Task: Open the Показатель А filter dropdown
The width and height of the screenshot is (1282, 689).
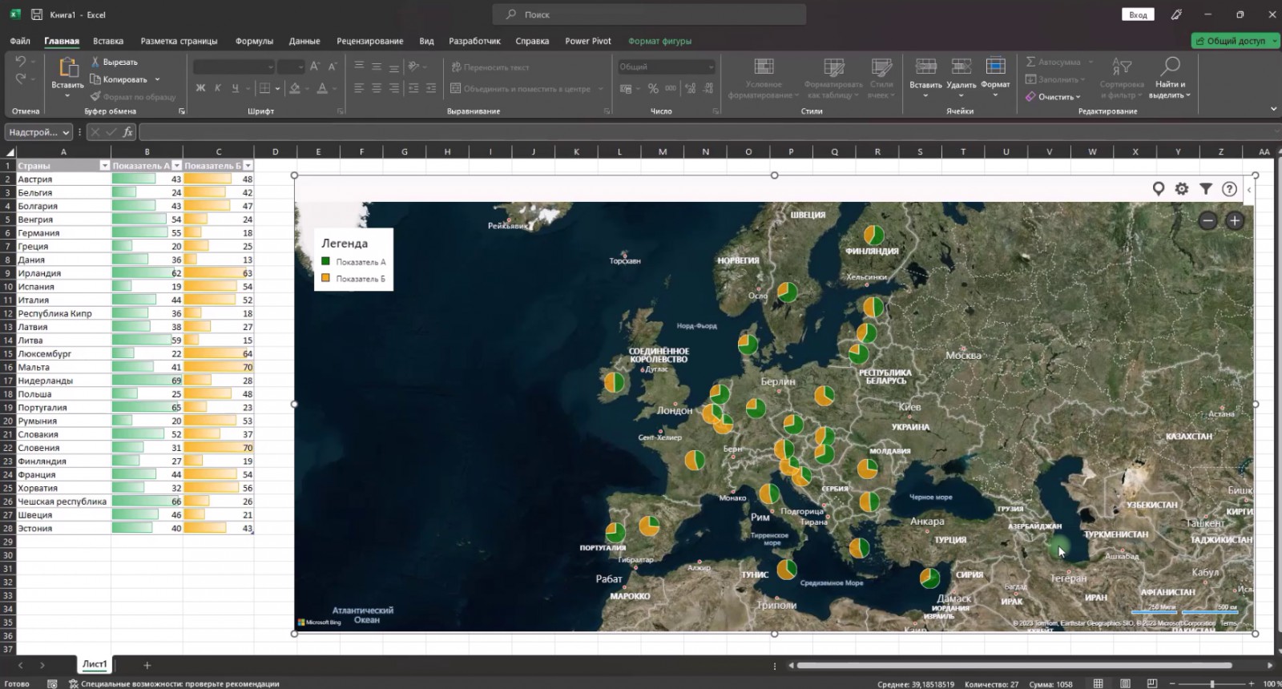Action: [176, 166]
